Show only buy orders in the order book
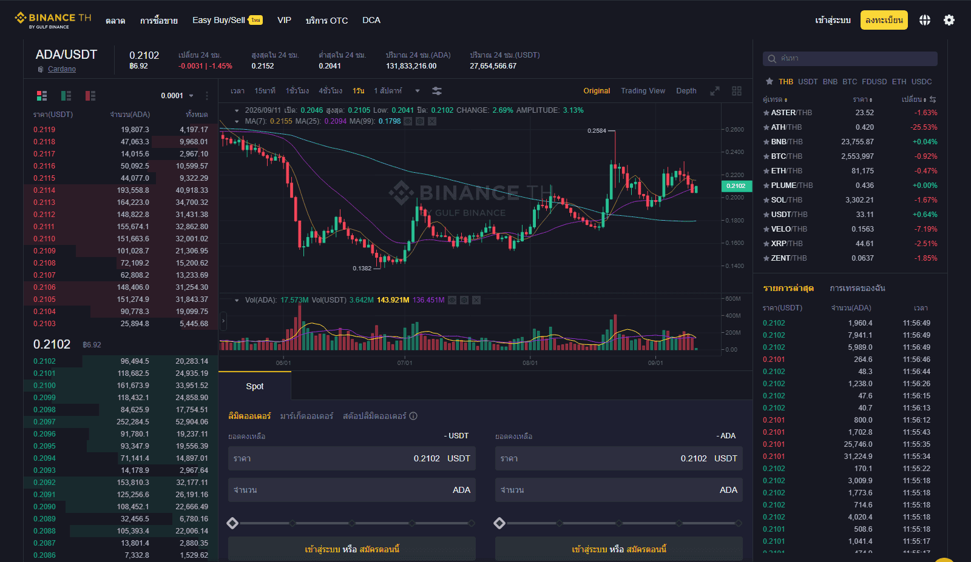971x562 pixels. (66, 96)
